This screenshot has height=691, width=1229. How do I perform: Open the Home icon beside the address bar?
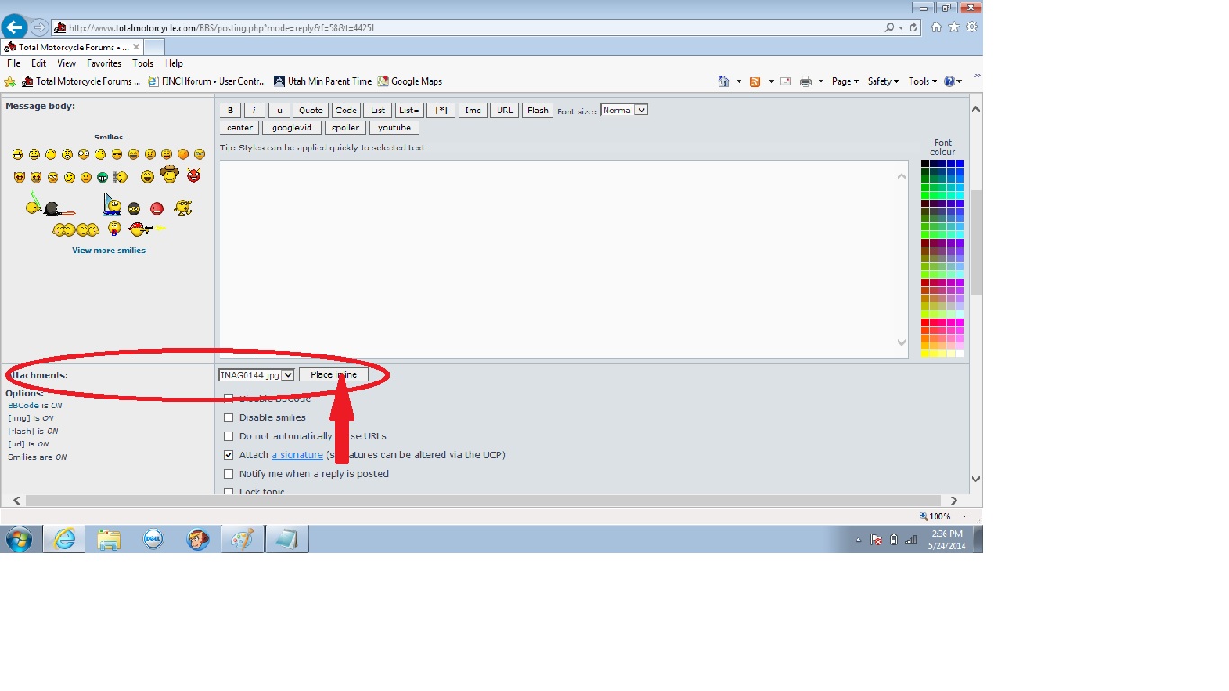[x=937, y=27]
